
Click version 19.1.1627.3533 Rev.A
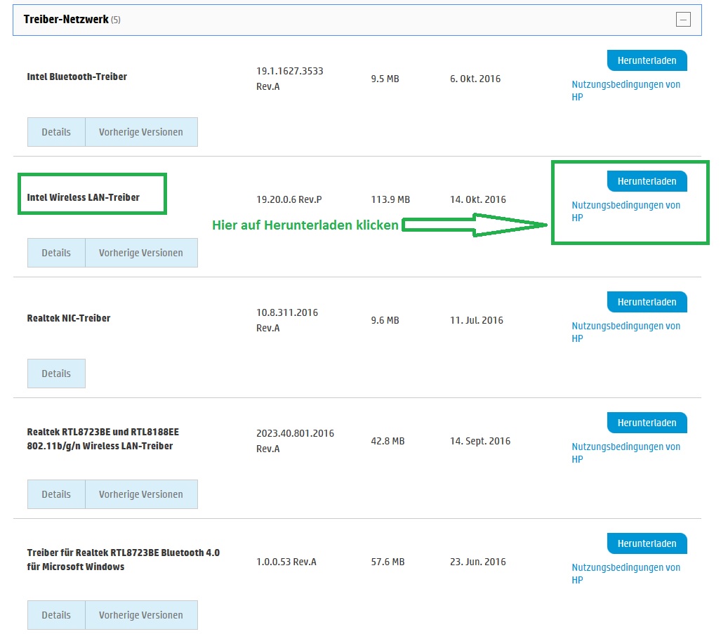tap(290, 79)
